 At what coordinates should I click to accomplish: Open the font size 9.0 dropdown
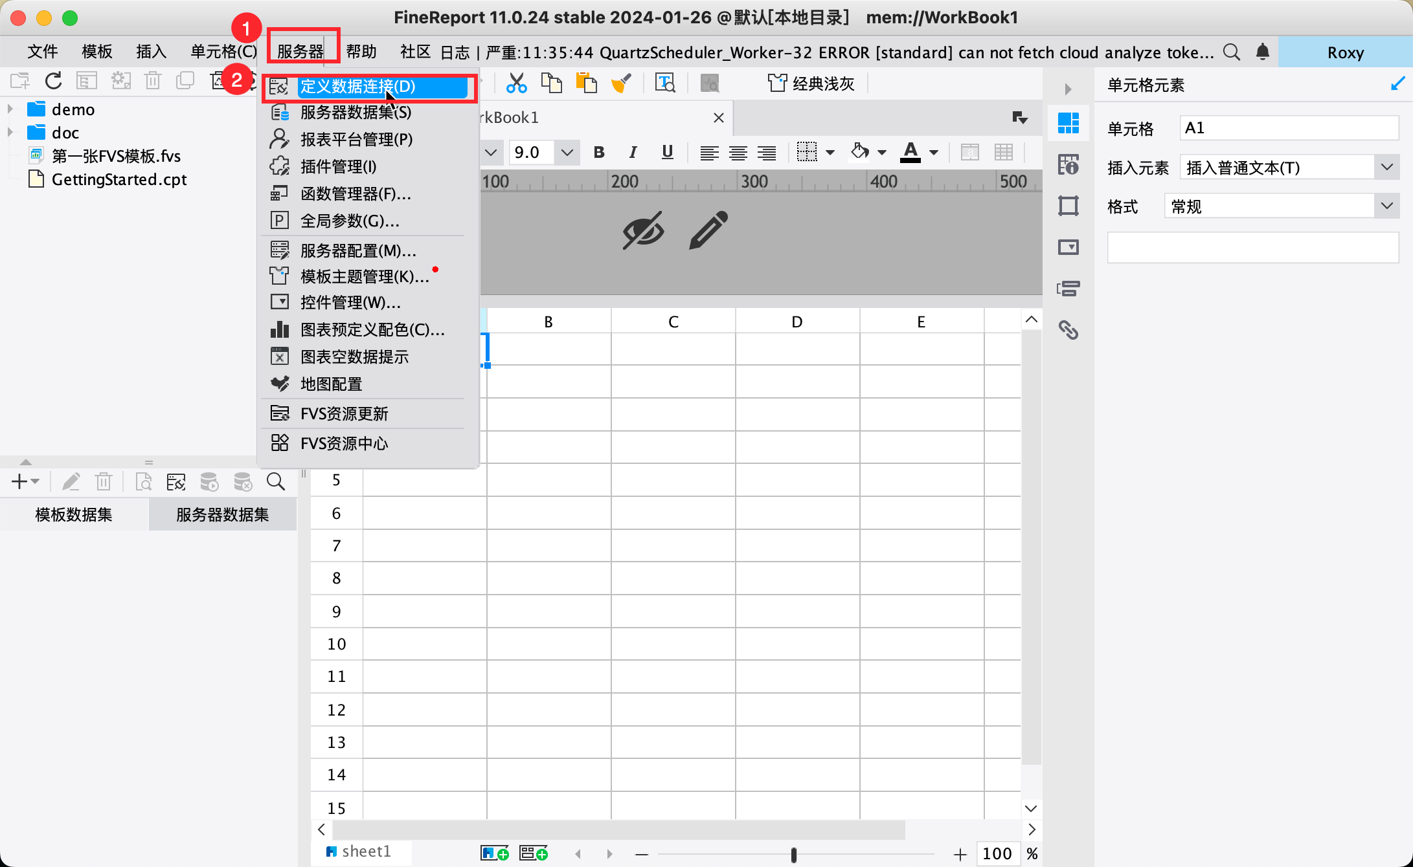click(567, 153)
